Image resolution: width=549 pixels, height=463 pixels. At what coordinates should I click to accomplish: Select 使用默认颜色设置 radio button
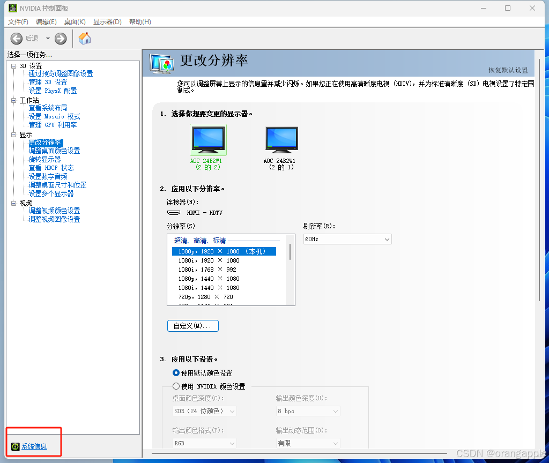[176, 373]
